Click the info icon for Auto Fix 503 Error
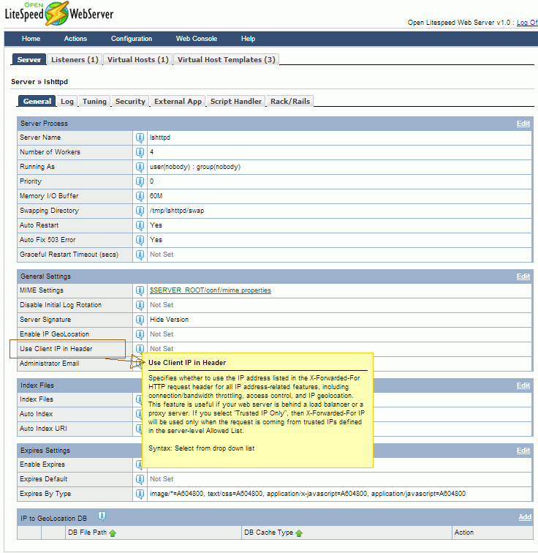The width and height of the screenshot is (538, 553). click(x=140, y=240)
